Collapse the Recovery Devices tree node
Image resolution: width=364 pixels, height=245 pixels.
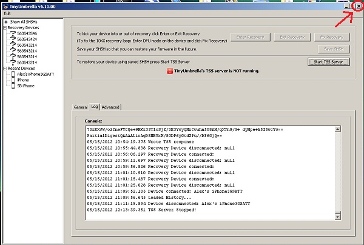coord(5,28)
